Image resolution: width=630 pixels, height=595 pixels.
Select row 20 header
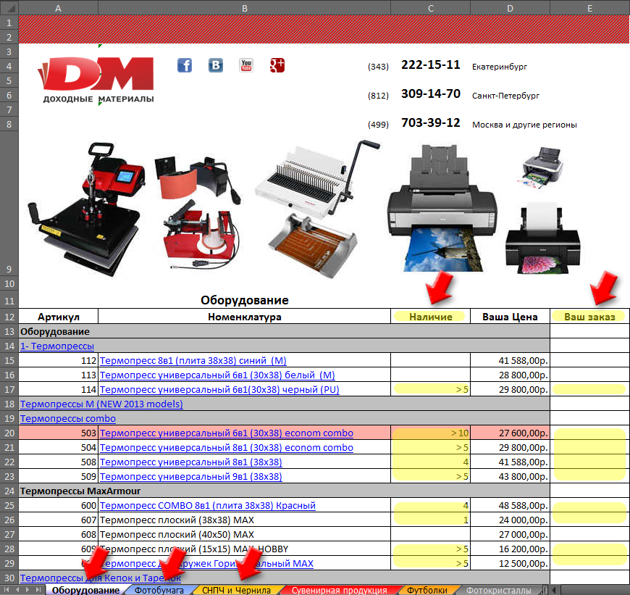[x=9, y=433]
